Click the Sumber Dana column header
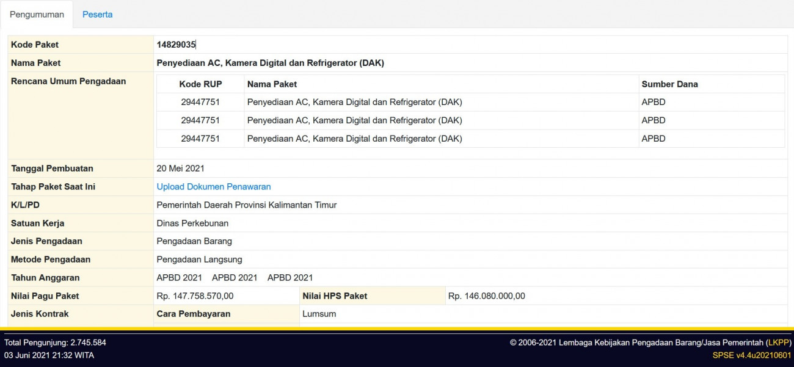Image resolution: width=794 pixels, height=367 pixels. click(x=665, y=84)
